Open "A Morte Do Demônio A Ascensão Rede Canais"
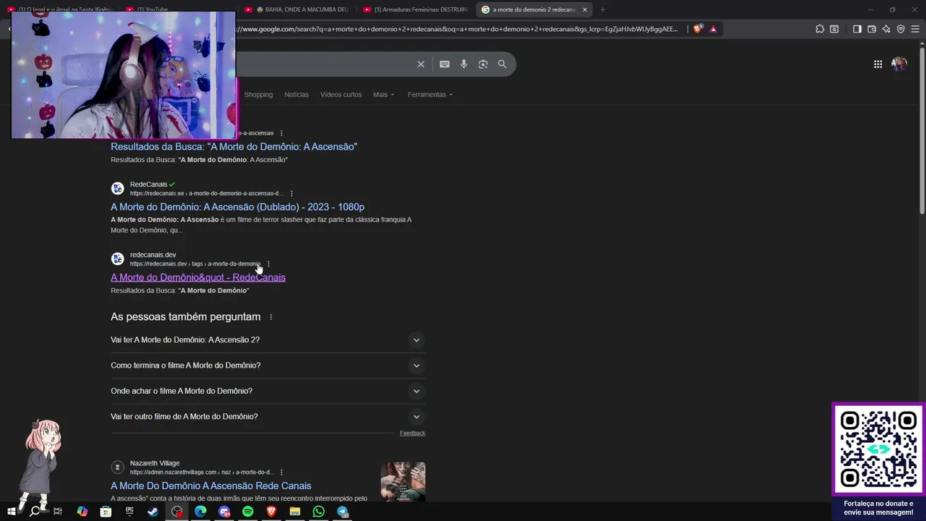Screen dimensions: 926x521 coord(211,486)
